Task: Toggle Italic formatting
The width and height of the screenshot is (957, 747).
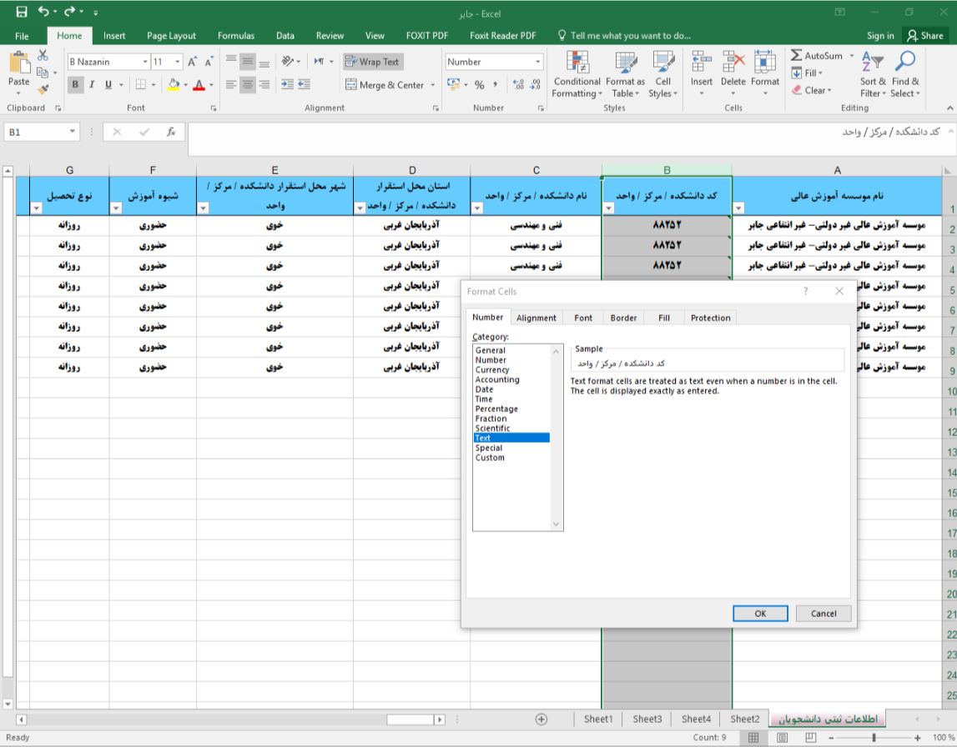Action: point(93,85)
